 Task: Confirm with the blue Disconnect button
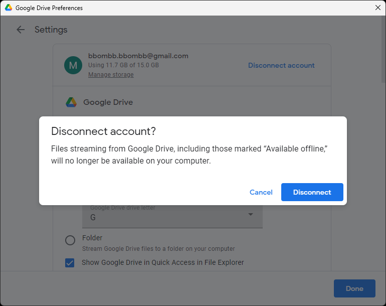312,192
